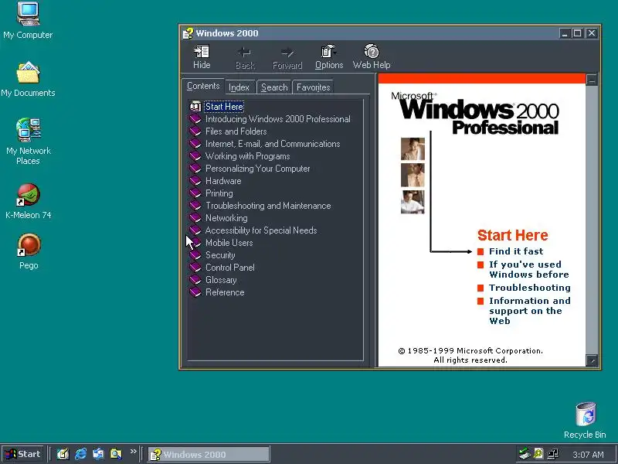
Task: Click Show Desktop quick launch icon
Action: click(x=63, y=454)
